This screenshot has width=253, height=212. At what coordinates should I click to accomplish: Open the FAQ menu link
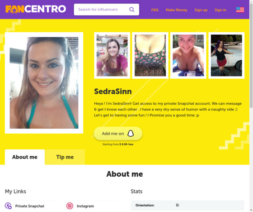tap(155, 10)
